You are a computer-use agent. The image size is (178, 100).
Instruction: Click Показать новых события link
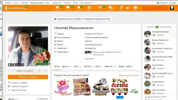click(x=159, y=27)
